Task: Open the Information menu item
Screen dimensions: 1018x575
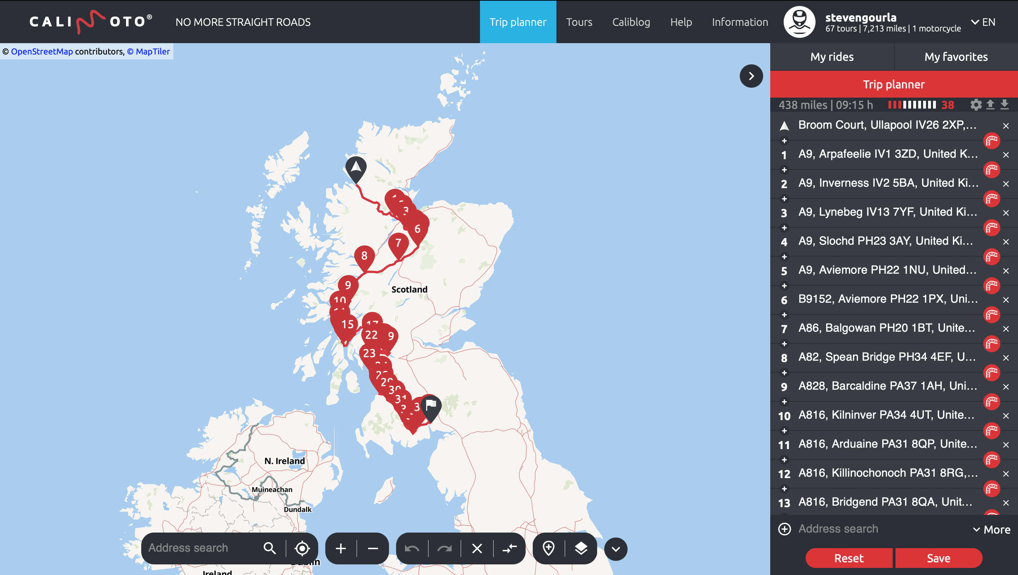Action: point(740,22)
